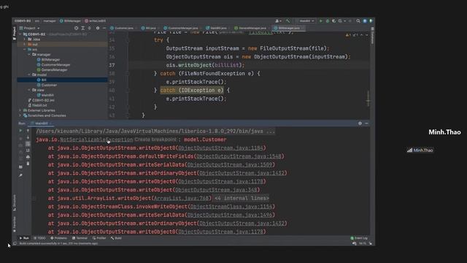
Task: Open the TODO tool window tab
Action: click(x=40, y=238)
